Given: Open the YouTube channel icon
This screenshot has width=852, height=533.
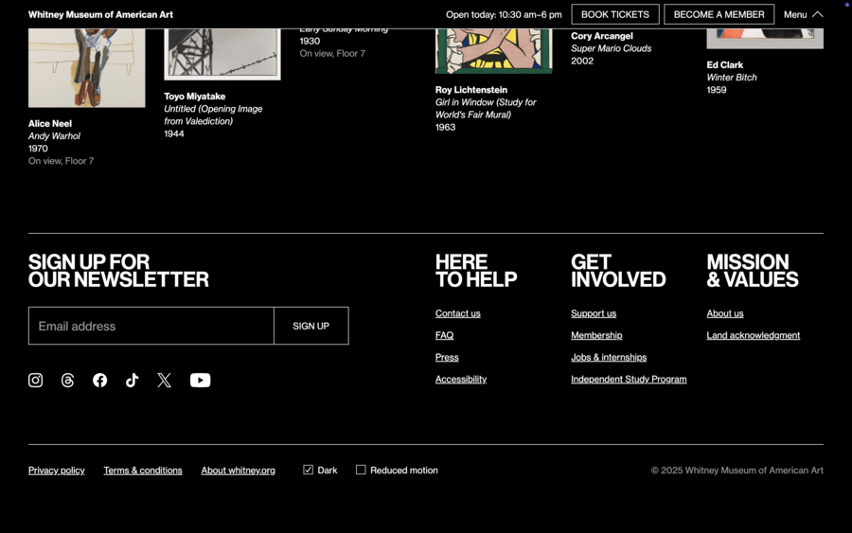Looking at the screenshot, I should click(200, 381).
